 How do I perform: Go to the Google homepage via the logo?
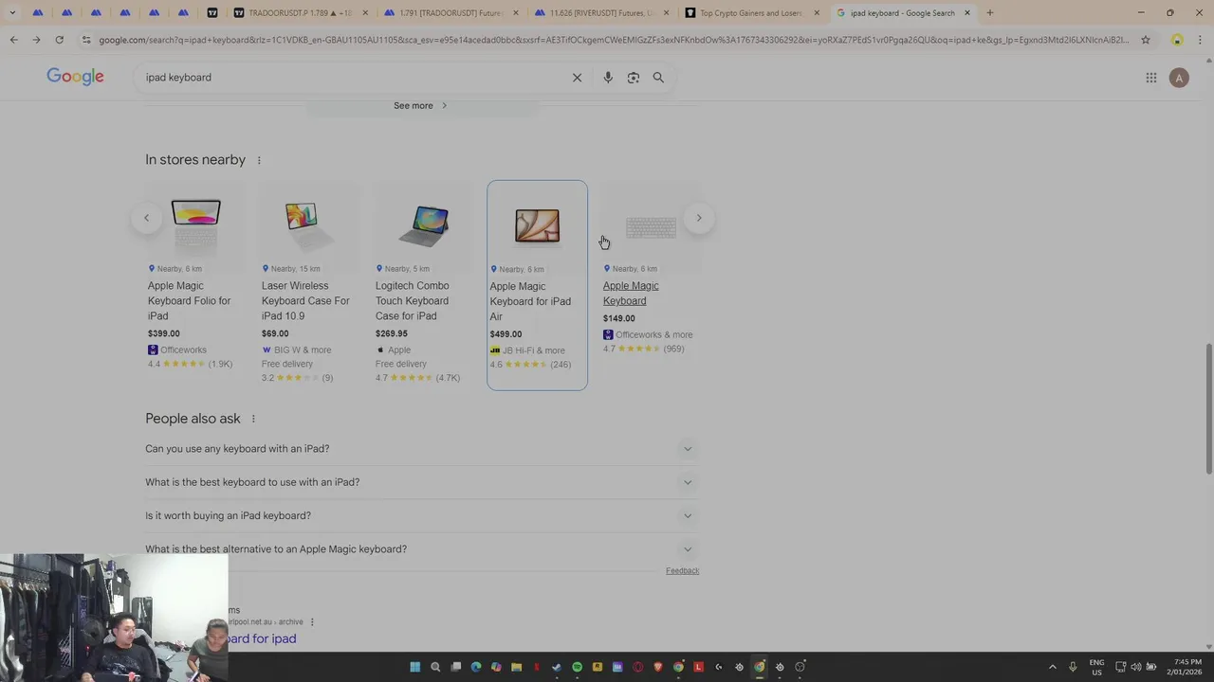coord(75,77)
